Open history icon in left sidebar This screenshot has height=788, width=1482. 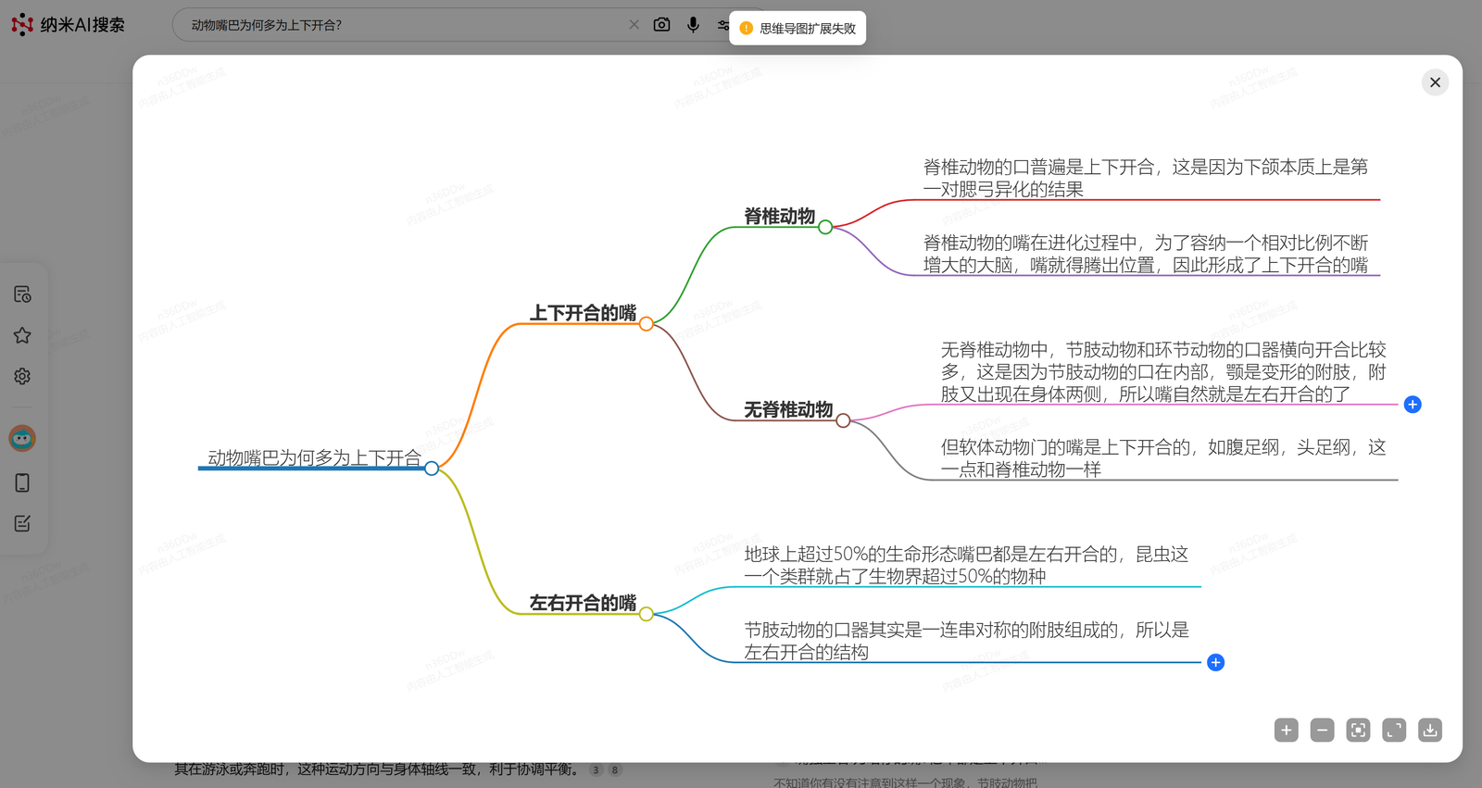click(22, 294)
